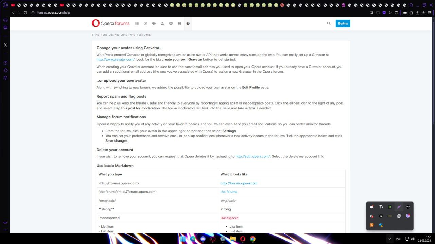The width and height of the screenshot is (435, 244).
Task: Open History from the sidebar clock icon
Action: click(5, 63)
